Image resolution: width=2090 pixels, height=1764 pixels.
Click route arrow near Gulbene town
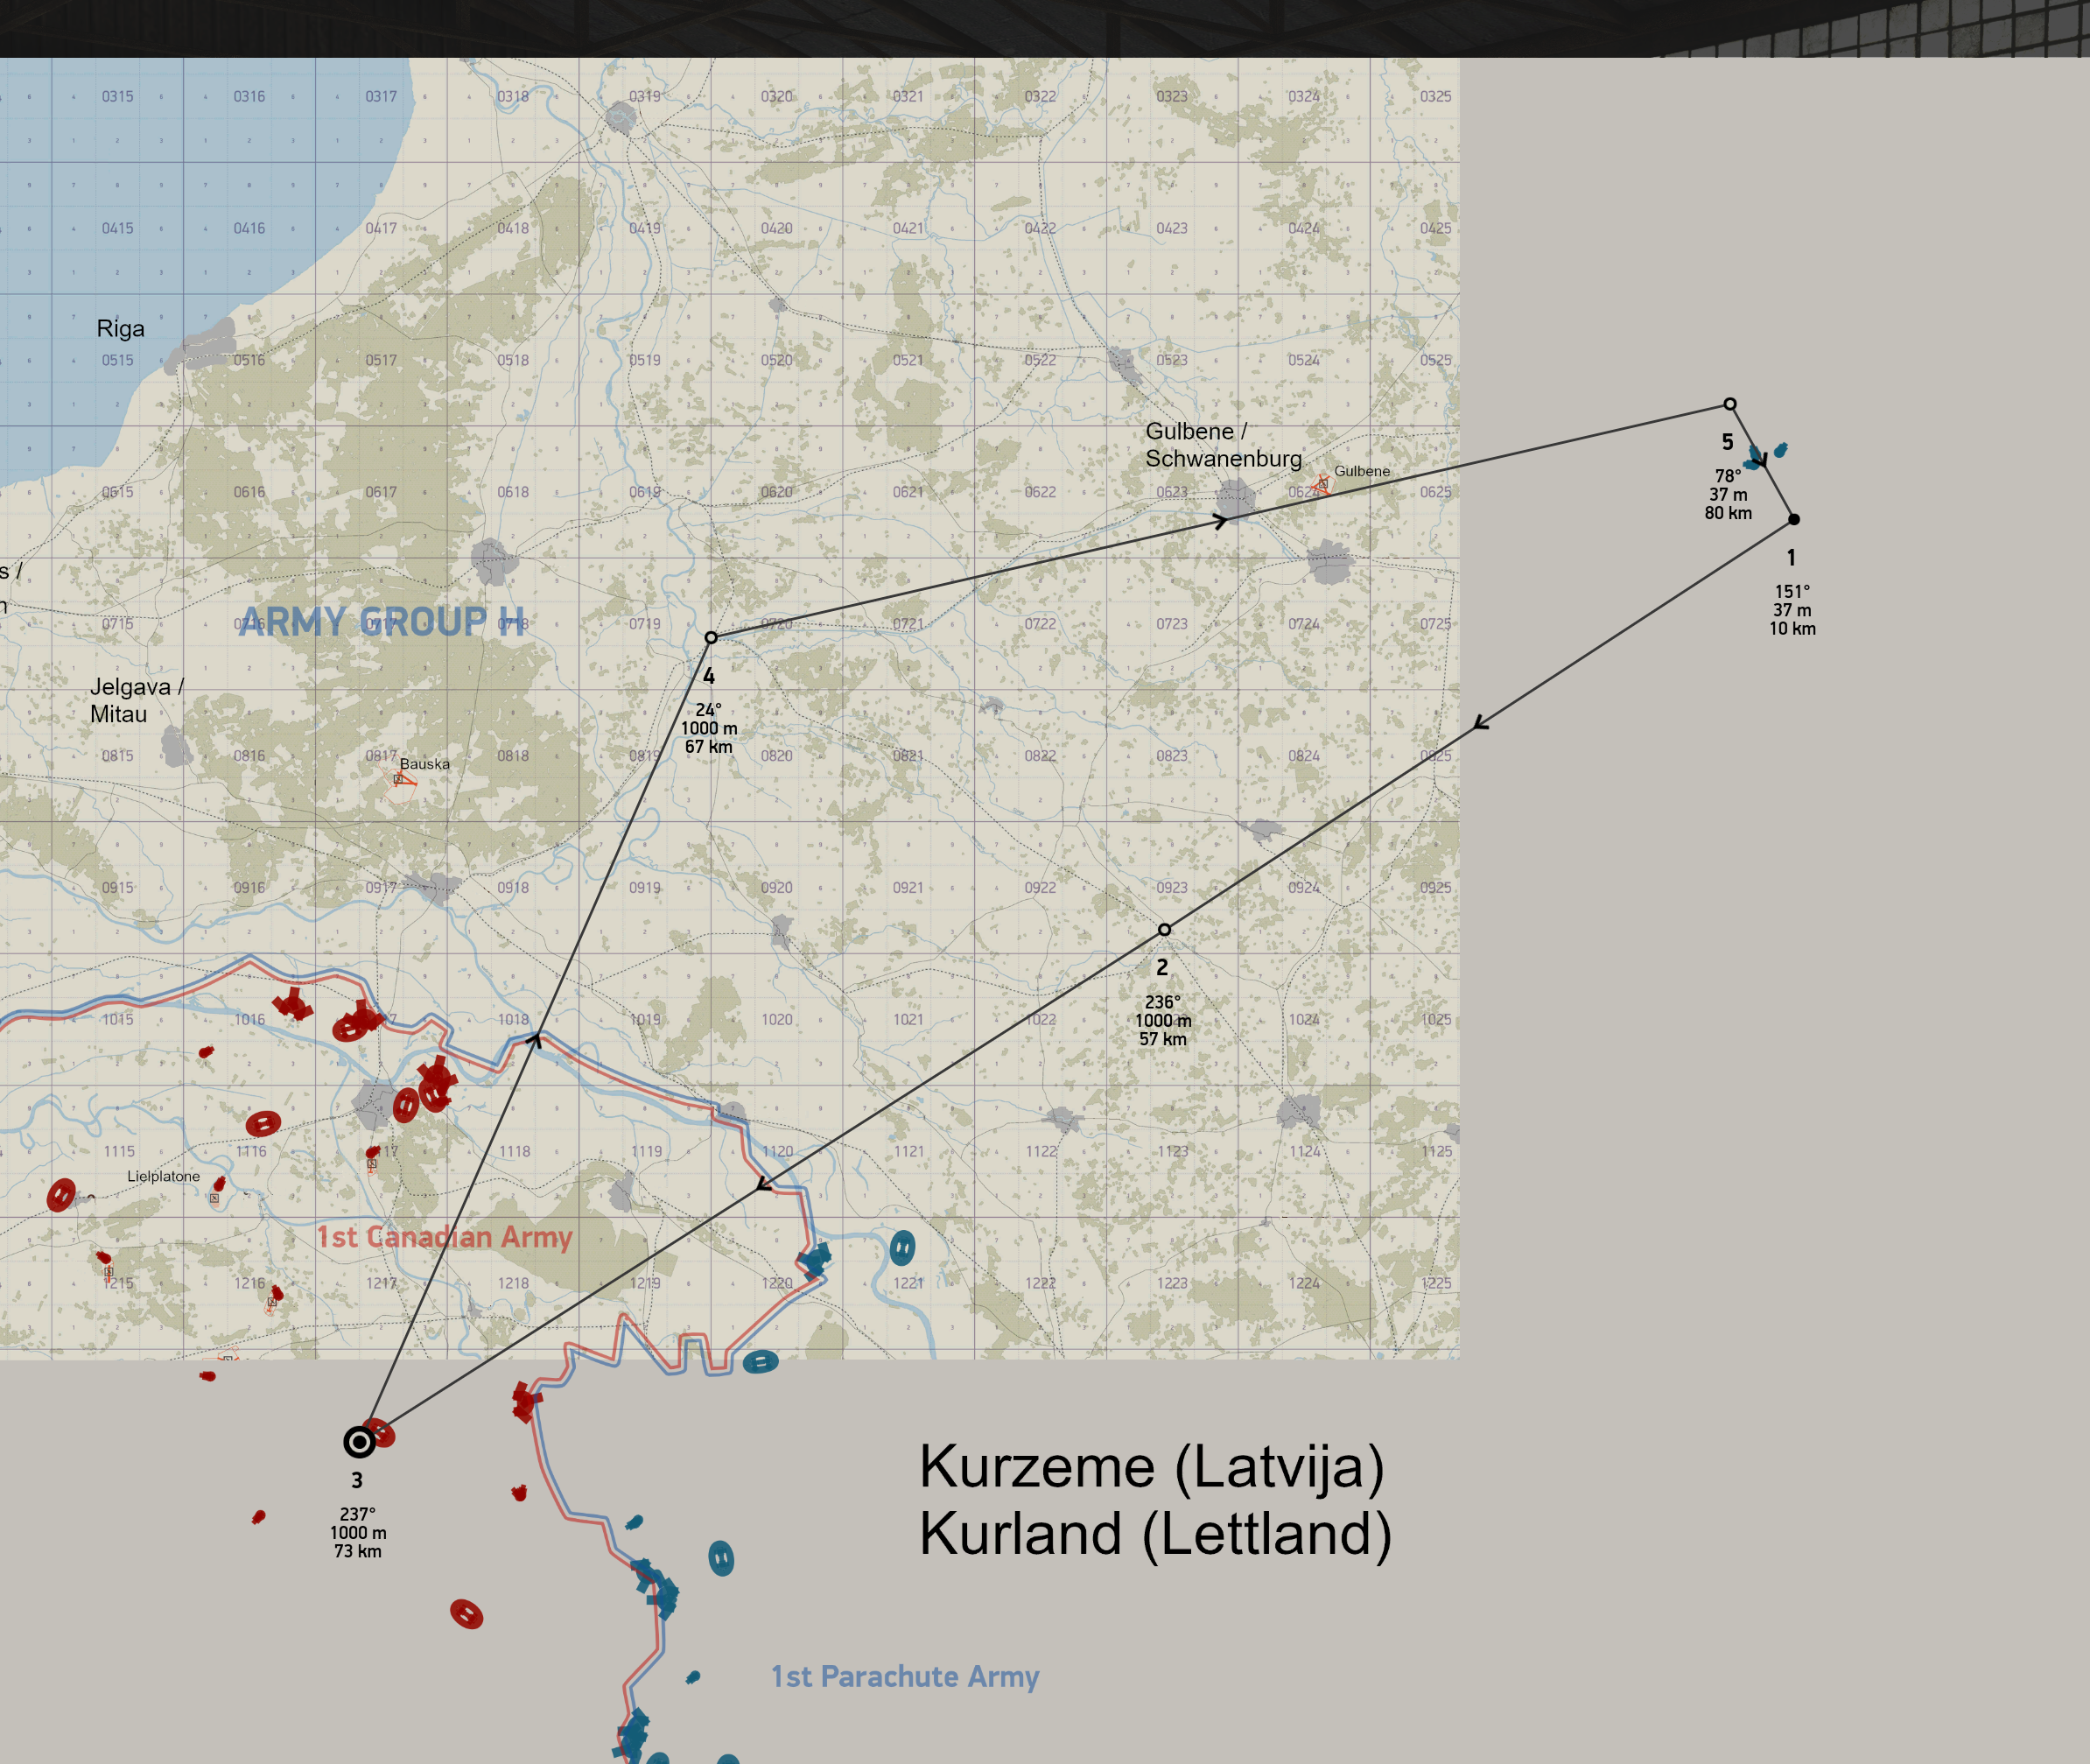[x=1219, y=521]
